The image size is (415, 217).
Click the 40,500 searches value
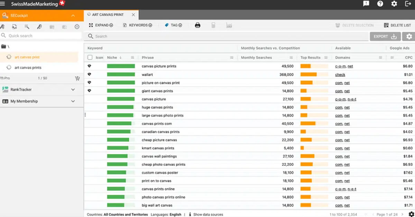coord(288,124)
